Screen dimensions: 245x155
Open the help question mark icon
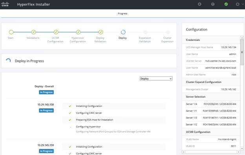pyautogui.click(x=213, y=4)
